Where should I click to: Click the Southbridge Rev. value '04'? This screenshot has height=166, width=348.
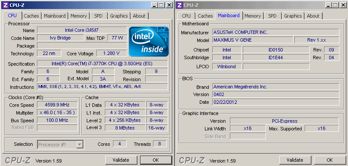click(332, 57)
